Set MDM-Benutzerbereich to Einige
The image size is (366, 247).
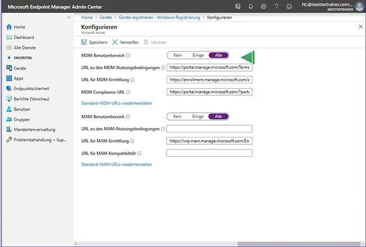click(198, 55)
